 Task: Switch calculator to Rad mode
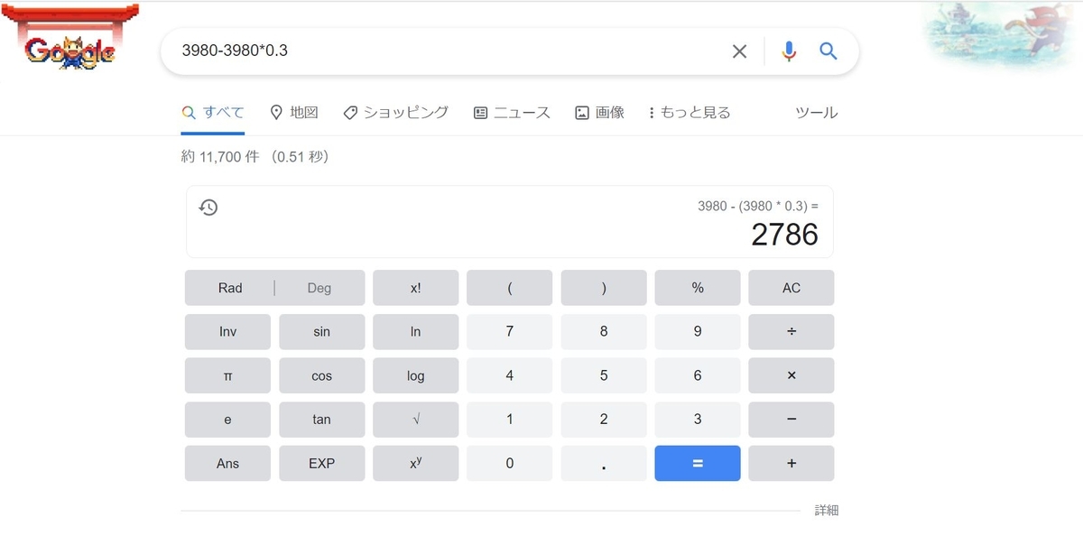pos(228,287)
